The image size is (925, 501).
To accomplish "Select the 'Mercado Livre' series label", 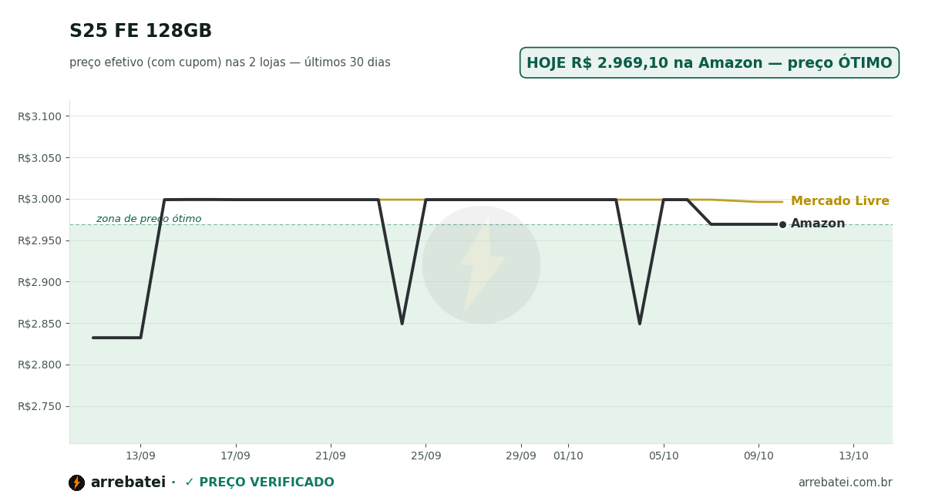I will [x=840, y=201].
